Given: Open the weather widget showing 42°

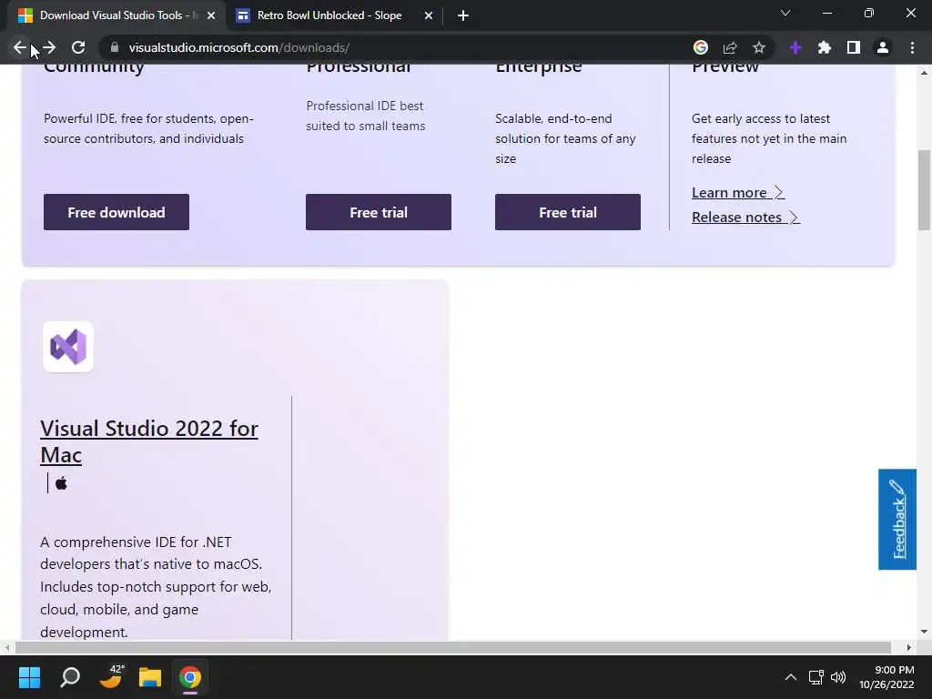Looking at the screenshot, I should pyautogui.click(x=110, y=677).
